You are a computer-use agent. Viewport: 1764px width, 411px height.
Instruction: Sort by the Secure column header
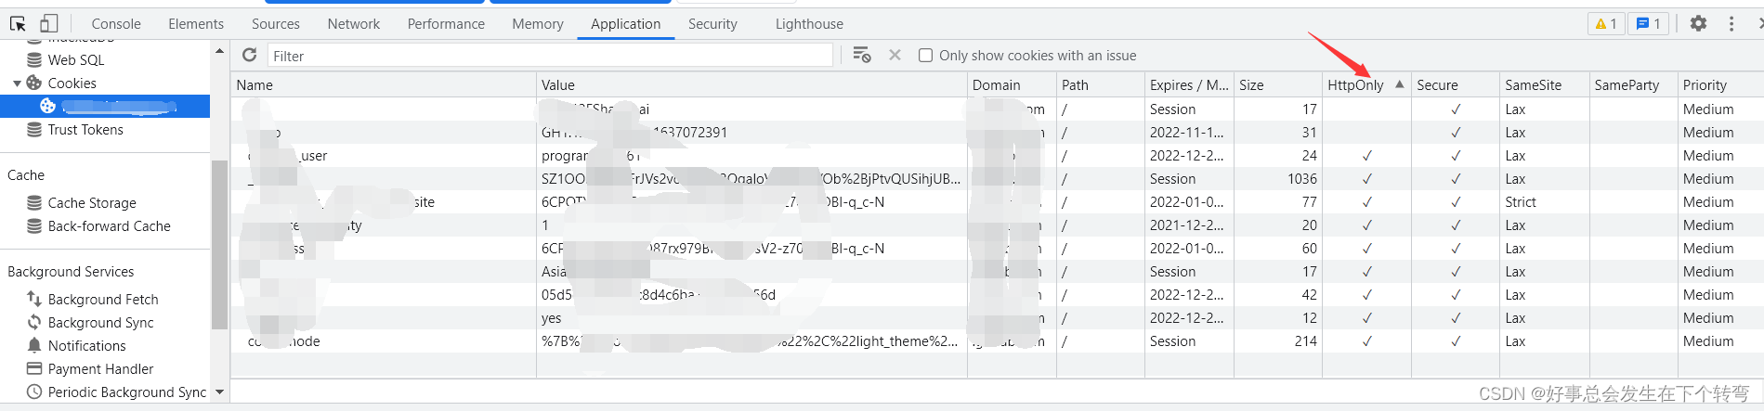tap(1456, 84)
